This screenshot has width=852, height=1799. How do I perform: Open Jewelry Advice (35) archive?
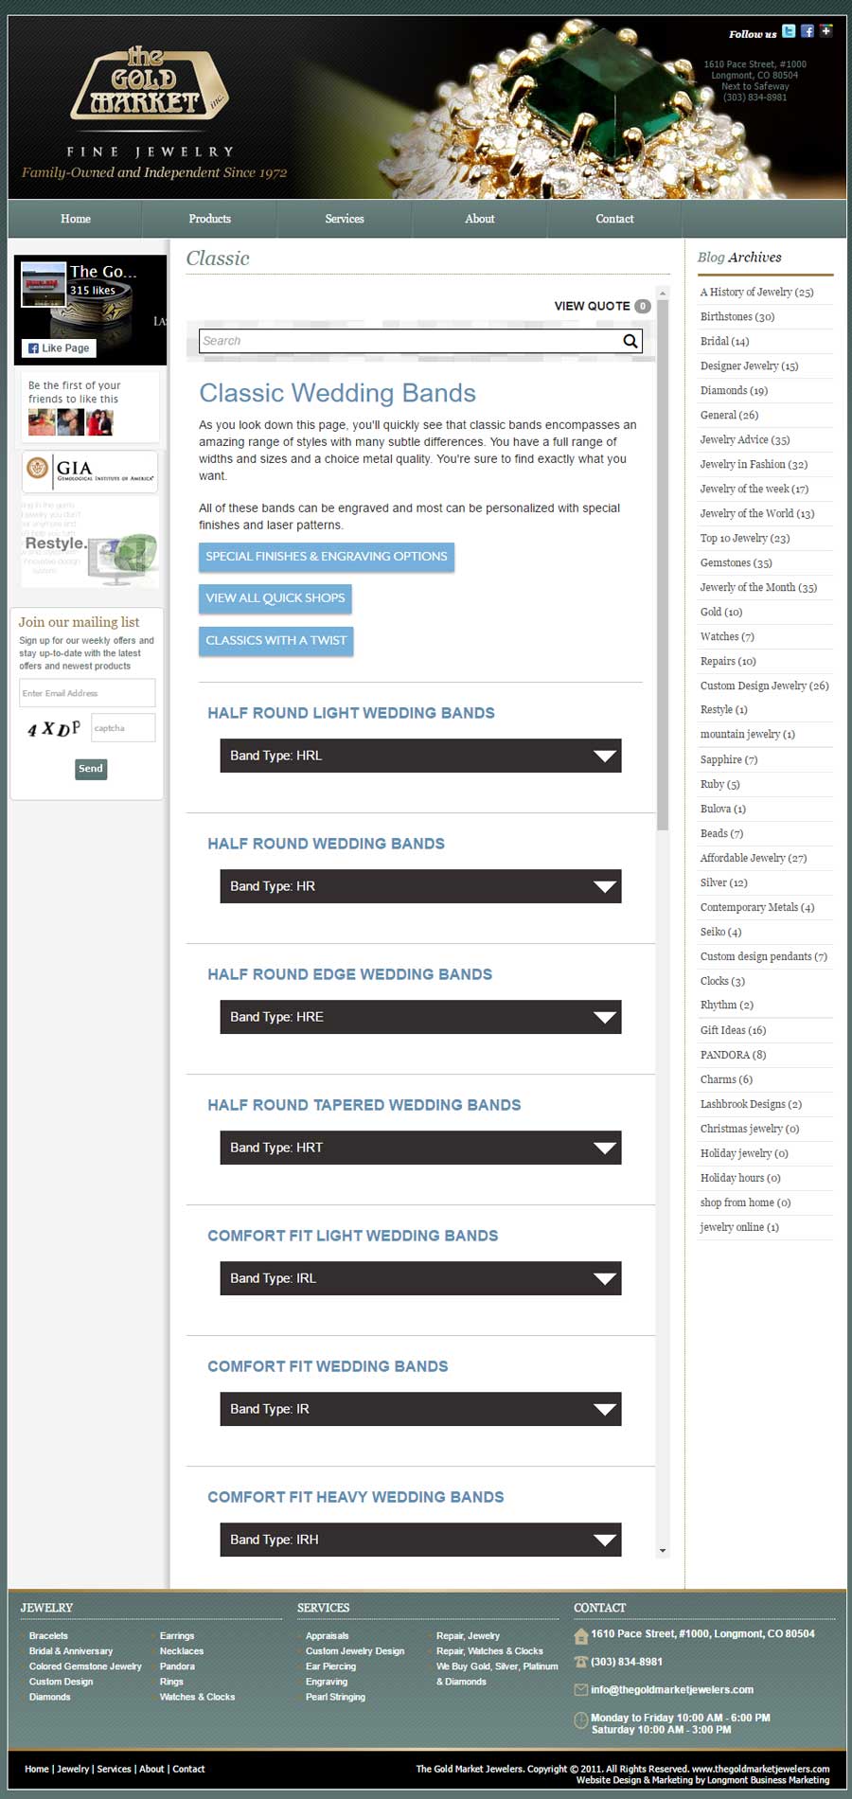pos(745,439)
